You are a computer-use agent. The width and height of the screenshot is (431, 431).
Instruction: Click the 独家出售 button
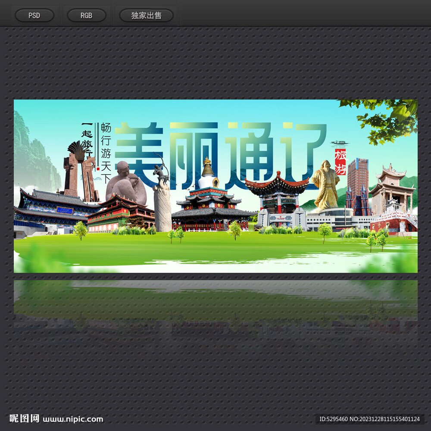pyautogui.click(x=146, y=16)
